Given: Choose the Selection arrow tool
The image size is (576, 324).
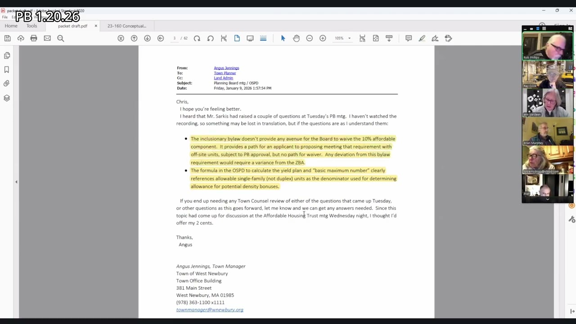Looking at the screenshot, I should 283,38.
